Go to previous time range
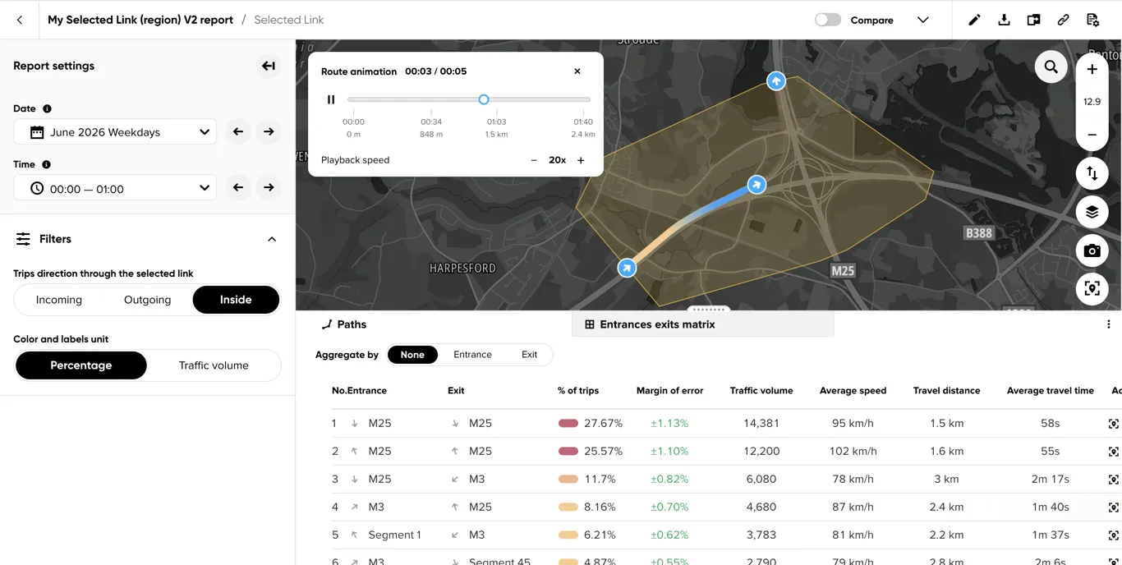Image resolution: width=1122 pixels, height=565 pixels. [x=238, y=187]
